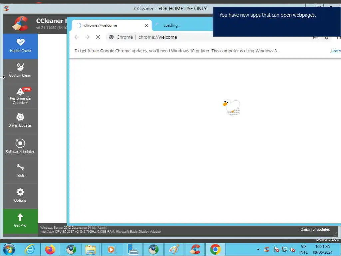Screen dimensions: 341x256
Task: Go back in Chrome
Action: 77,37
